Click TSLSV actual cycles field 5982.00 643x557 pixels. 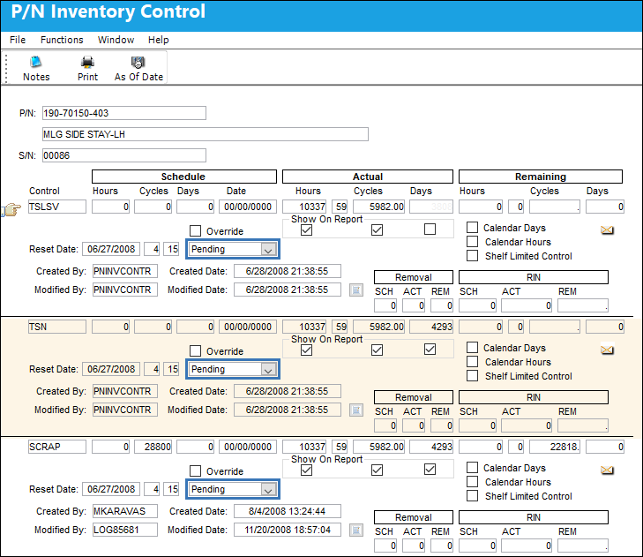tap(379, 207)
